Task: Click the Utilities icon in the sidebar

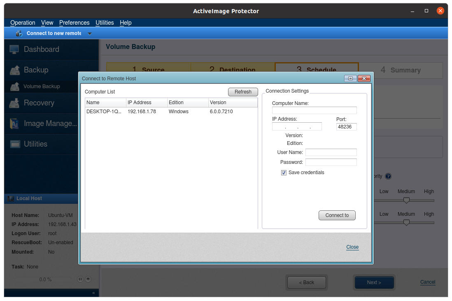Action: pos(15,144)
